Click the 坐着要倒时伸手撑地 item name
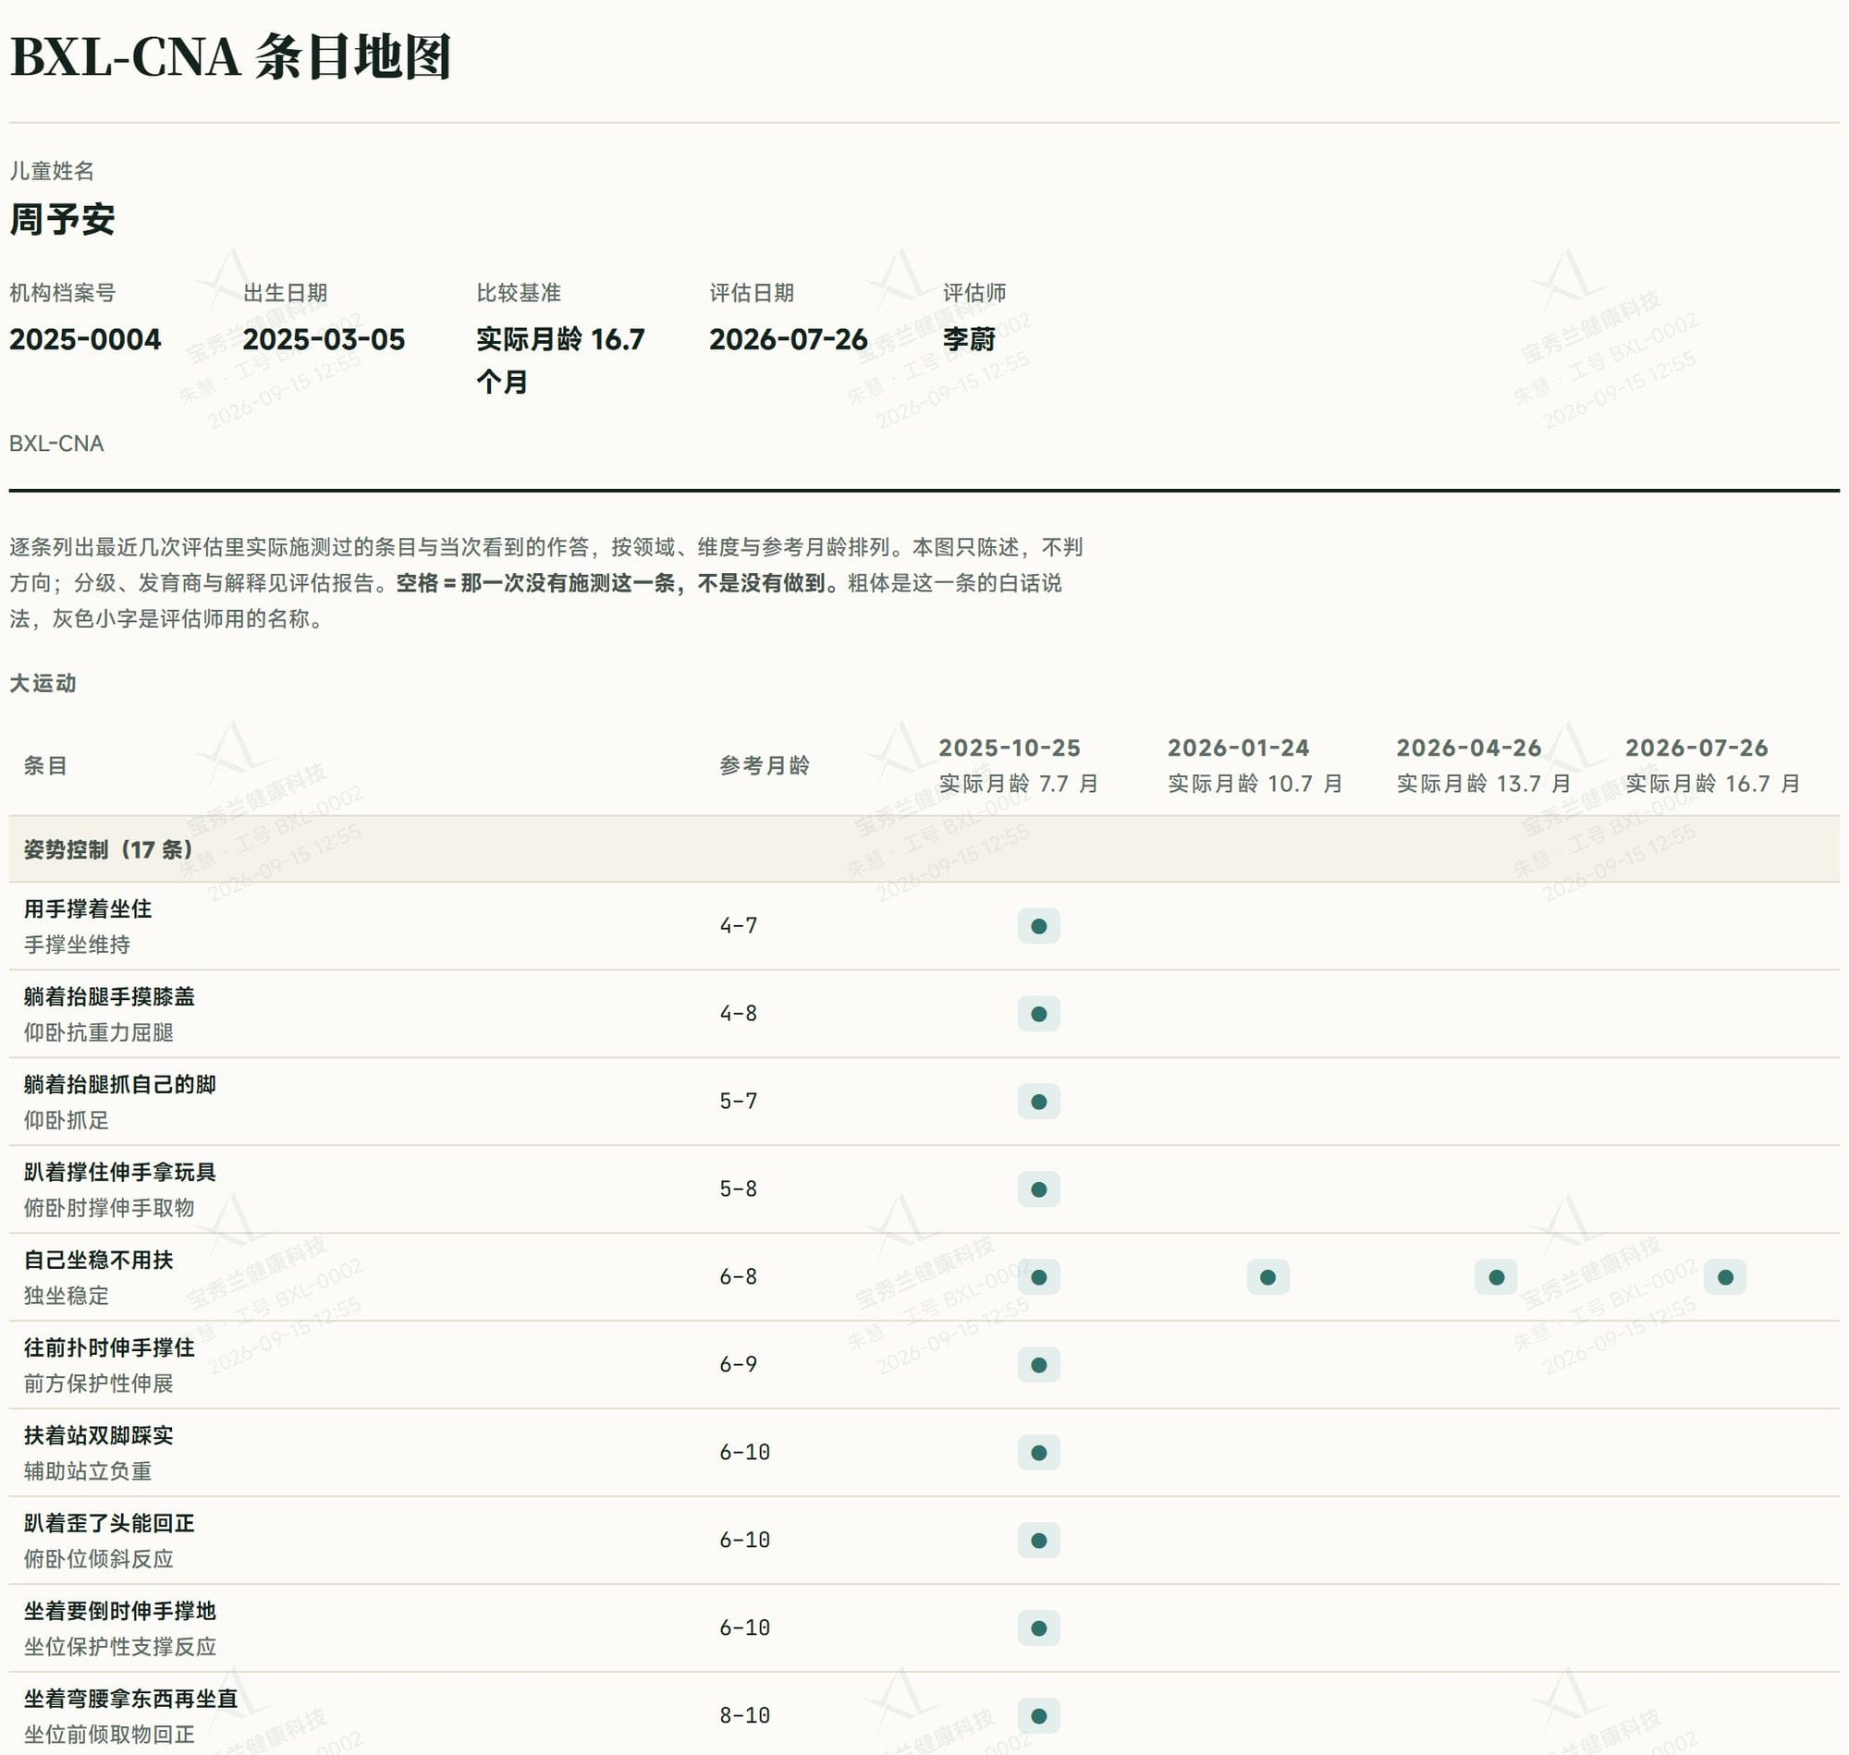 120,1611
